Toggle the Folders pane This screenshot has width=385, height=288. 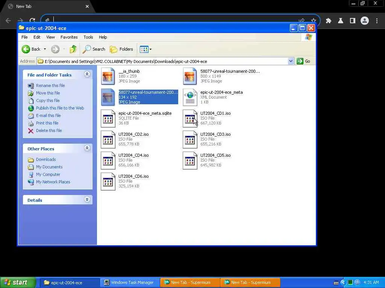[121, 49]
